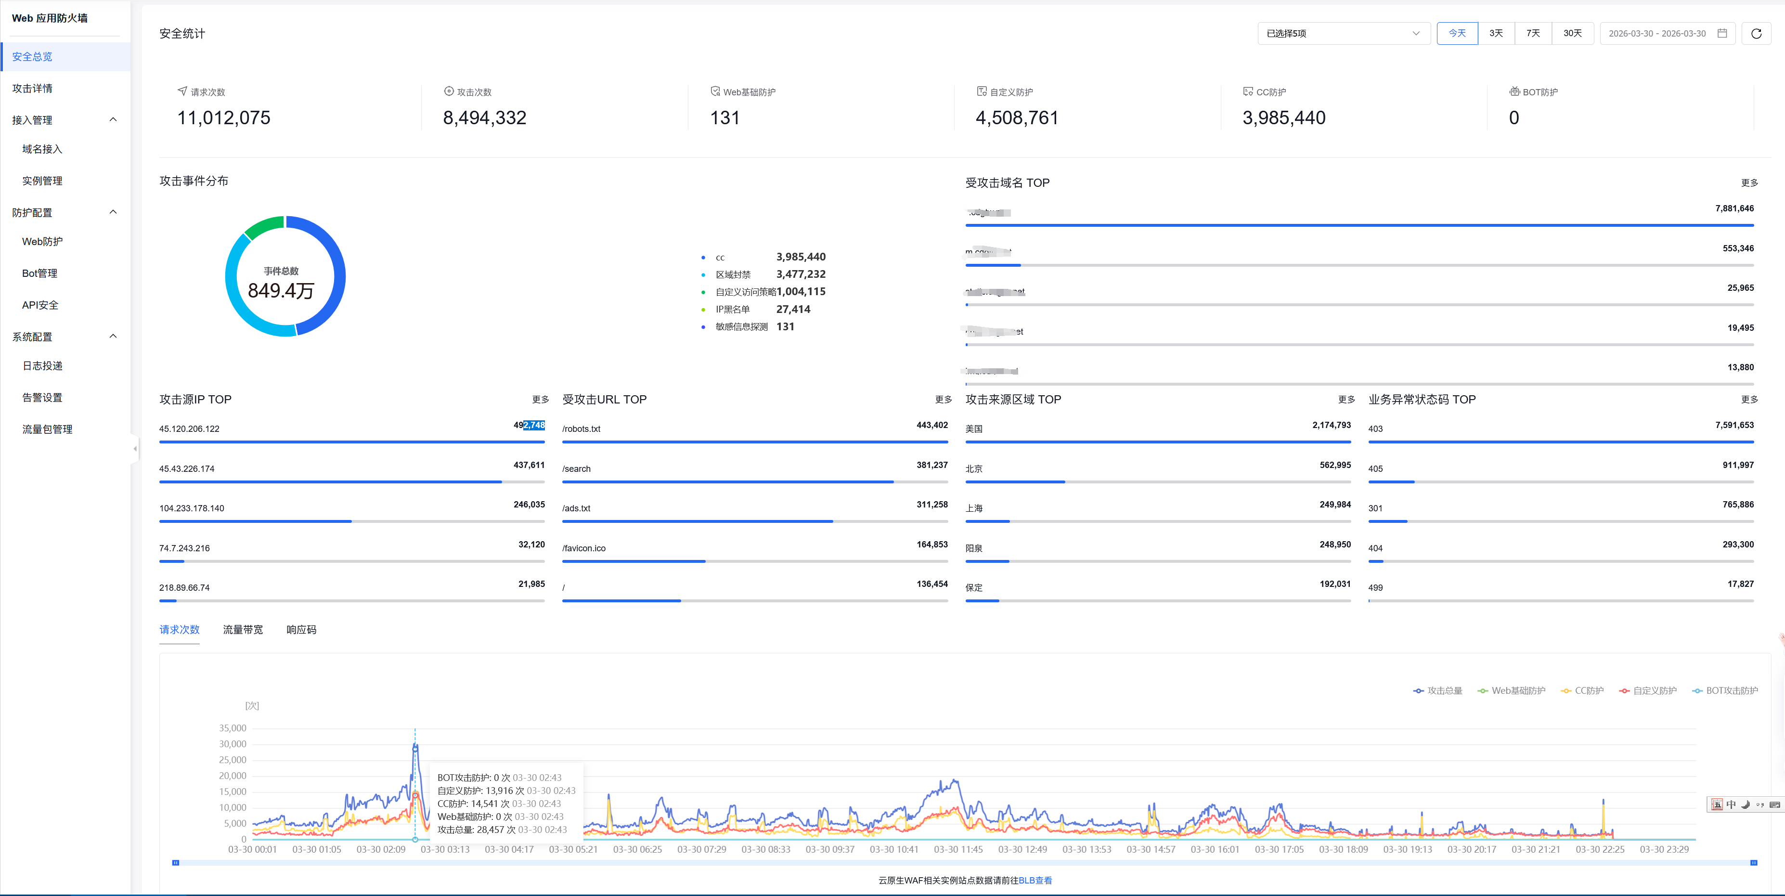Image resolution: width=1785 pixels, height=896 pixels.
Task: Click the Web基础防护 shield icon
Action: [714, 91]
